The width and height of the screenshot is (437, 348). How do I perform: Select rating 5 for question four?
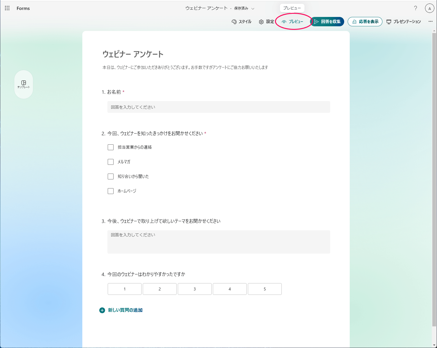coord(264,289)
